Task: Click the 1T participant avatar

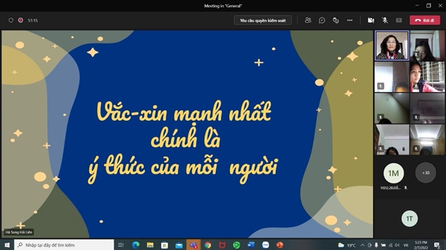Action: tap(410, 218)
